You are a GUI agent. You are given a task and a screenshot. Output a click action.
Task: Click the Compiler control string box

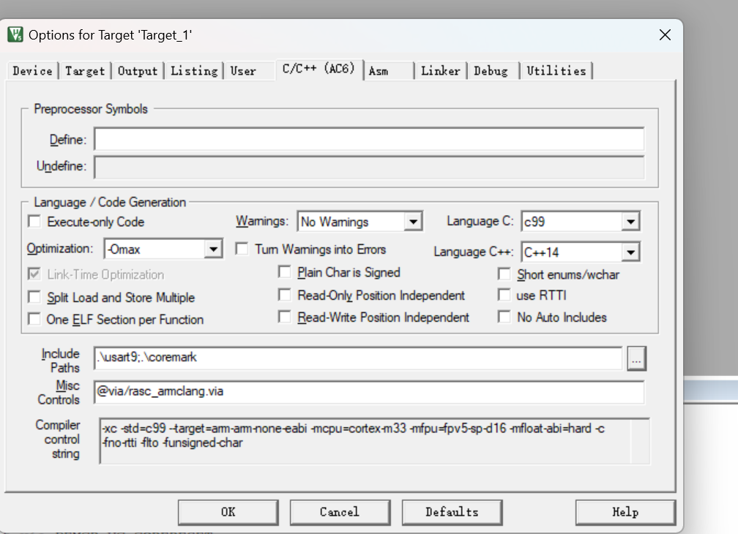point(375,441)
